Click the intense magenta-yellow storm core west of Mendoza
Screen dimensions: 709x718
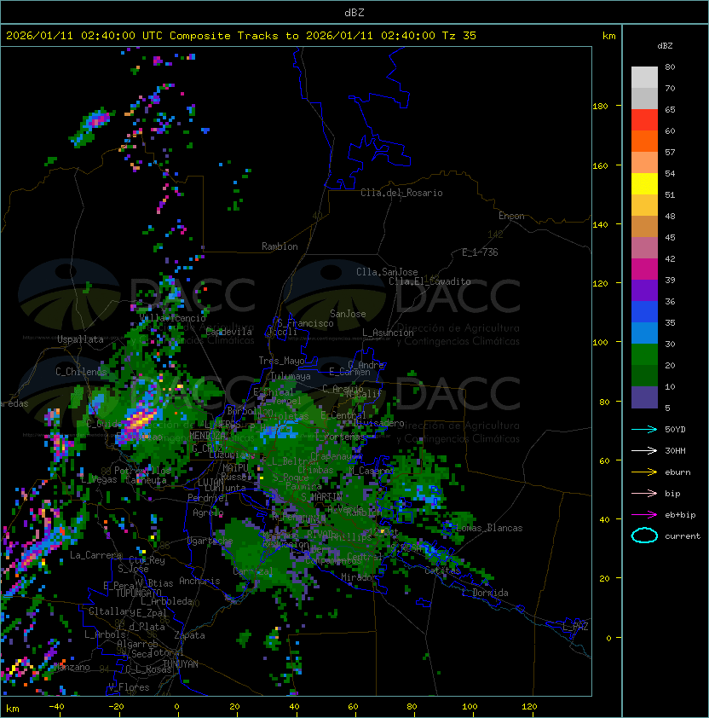pos(141,420)
